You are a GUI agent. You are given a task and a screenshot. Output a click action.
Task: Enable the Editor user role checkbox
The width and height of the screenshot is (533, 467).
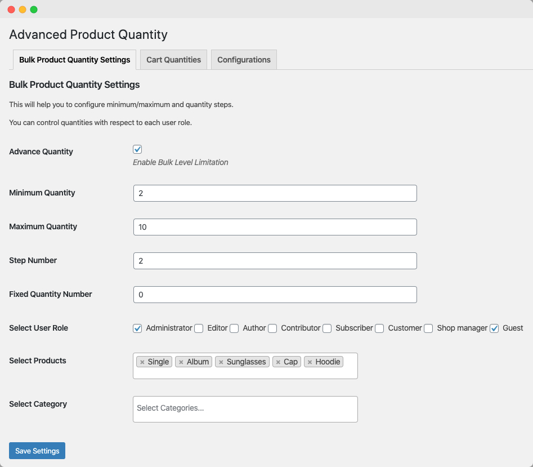pyautogui.click(x=199, y=328)
